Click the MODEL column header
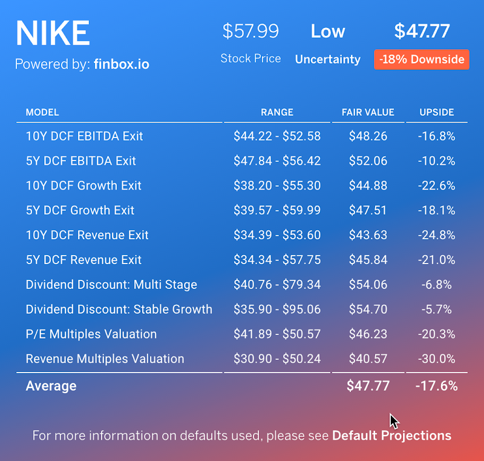 pyautogui.click(x=42, y=112)
